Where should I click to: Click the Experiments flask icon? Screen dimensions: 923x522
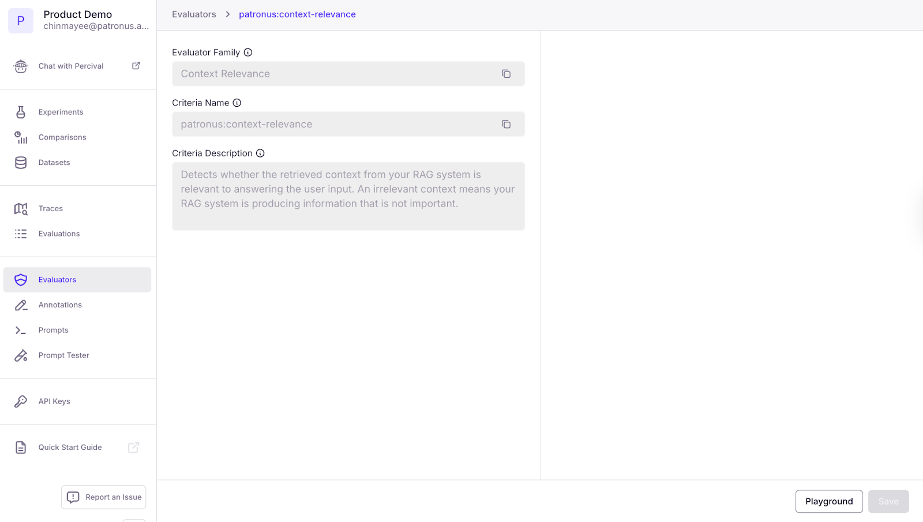pos(21,112)
